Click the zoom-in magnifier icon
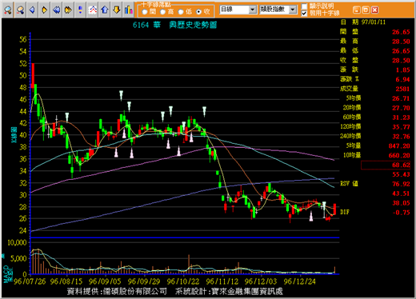The width and height of the screenshot is (416, 299). (x=8, y=10)
